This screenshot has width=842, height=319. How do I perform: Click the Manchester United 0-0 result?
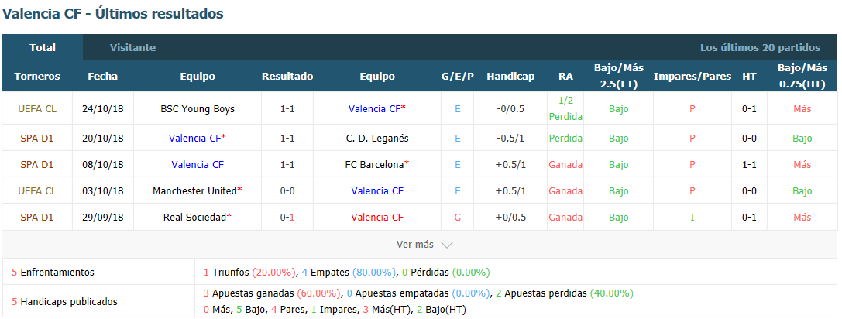[287, 190]
